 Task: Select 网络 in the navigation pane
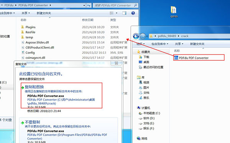pyautogui.click(x=142, y=138)
